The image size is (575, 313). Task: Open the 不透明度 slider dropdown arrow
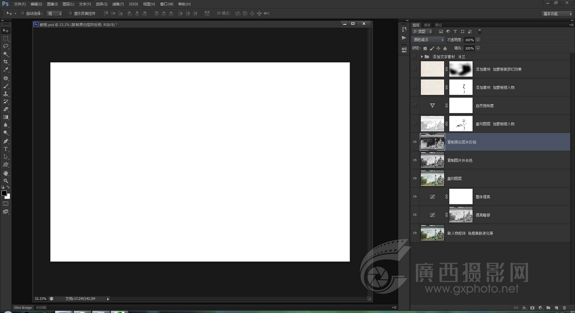(478, 40)
